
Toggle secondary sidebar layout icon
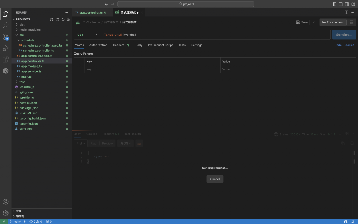point(347,4)
